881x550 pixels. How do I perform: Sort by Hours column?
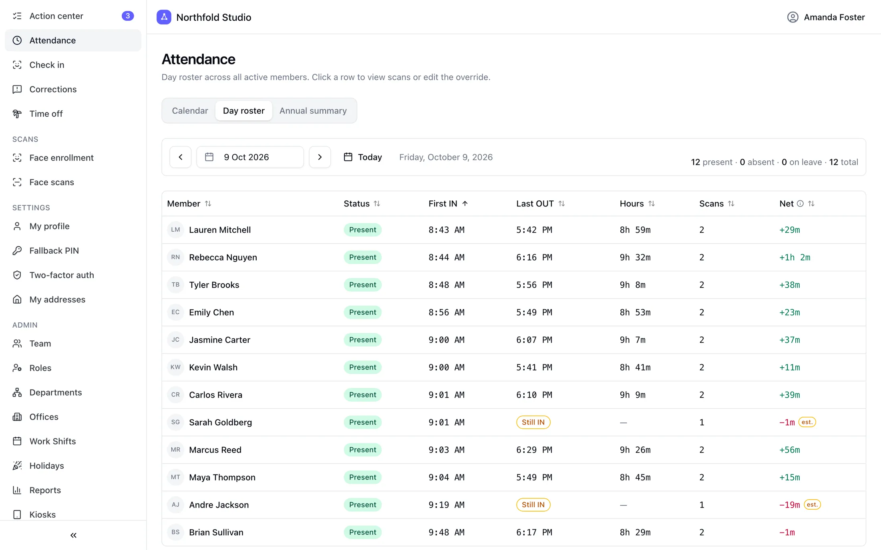(637, 204)
